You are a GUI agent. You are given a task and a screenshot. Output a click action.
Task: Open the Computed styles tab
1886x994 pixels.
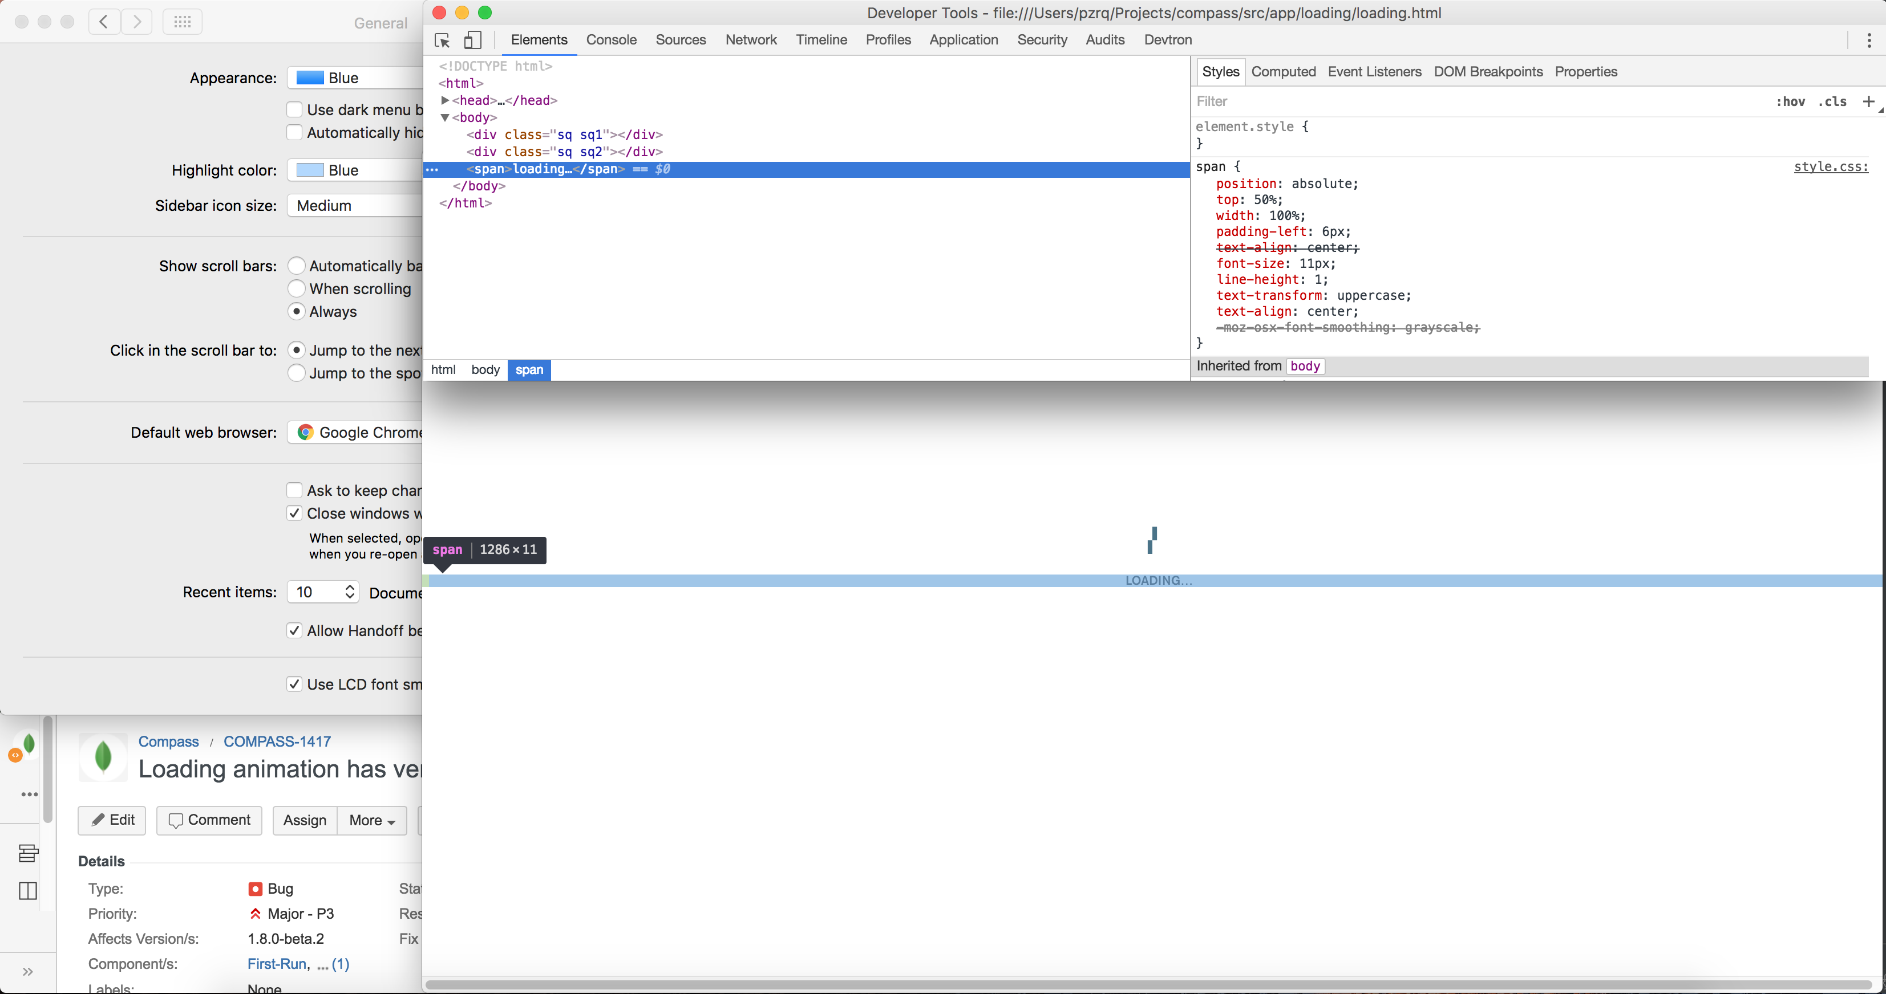pyautogui.click(x=1282, y=72)
